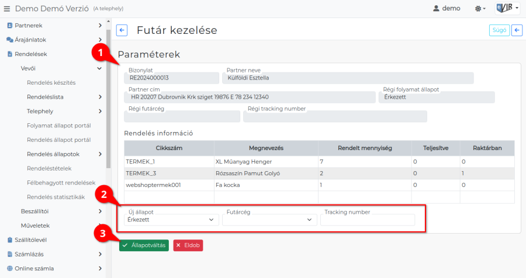Click the Árajánlatok chat icon
526x278 pixels.
[9, 40]
